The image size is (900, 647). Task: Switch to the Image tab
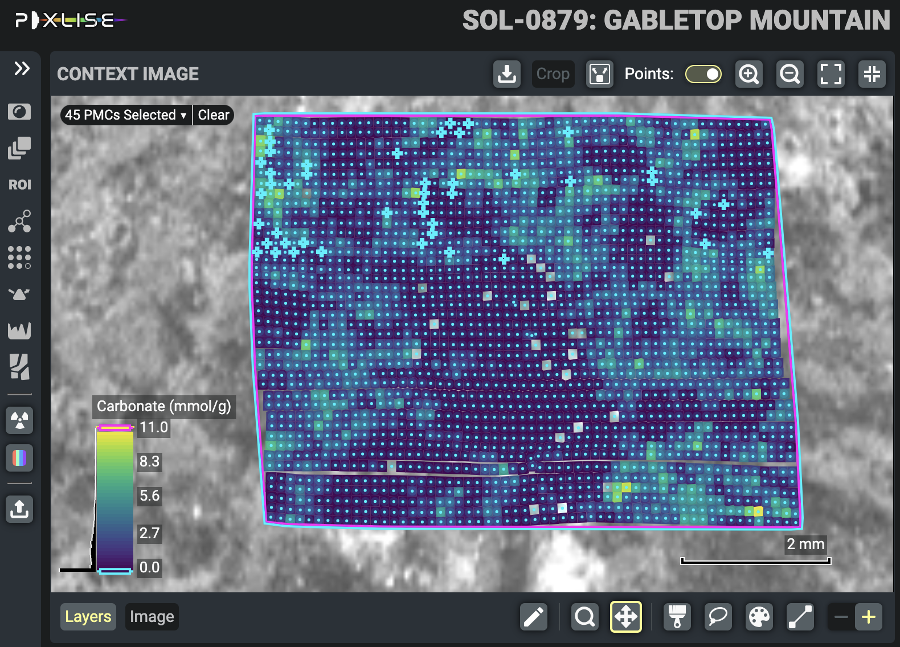[x=152, y=617]
